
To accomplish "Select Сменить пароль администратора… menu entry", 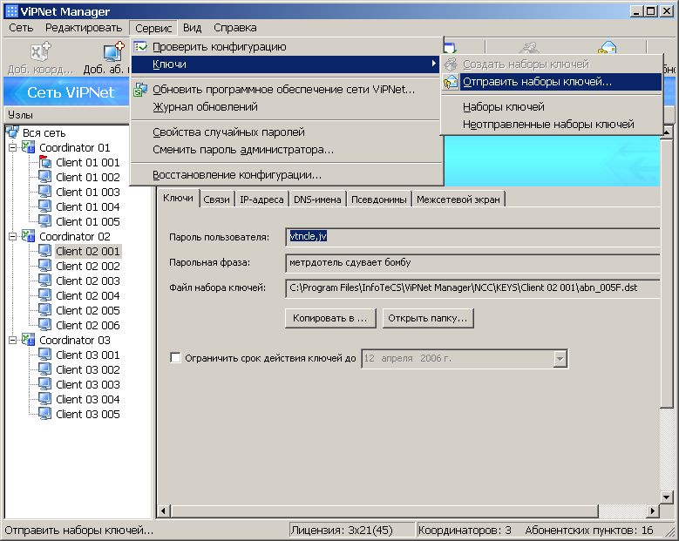I will (287, 150).
